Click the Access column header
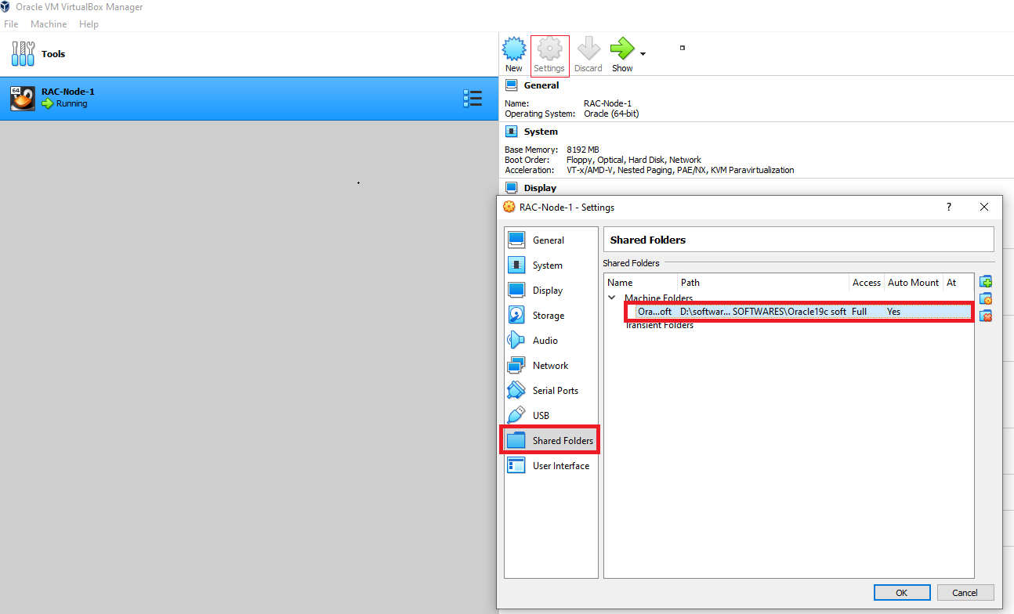 pyautogui.click(x=867, y=283)
